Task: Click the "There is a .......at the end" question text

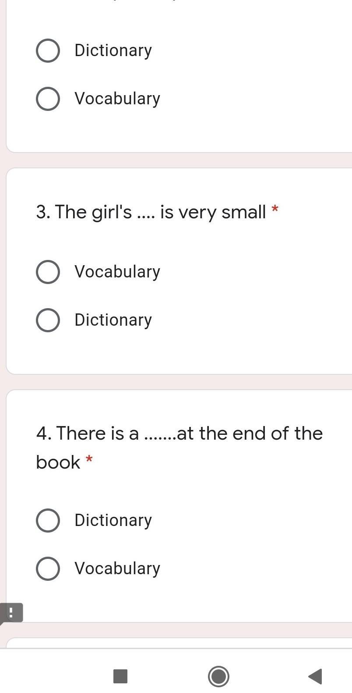Action: coord(180,434)
